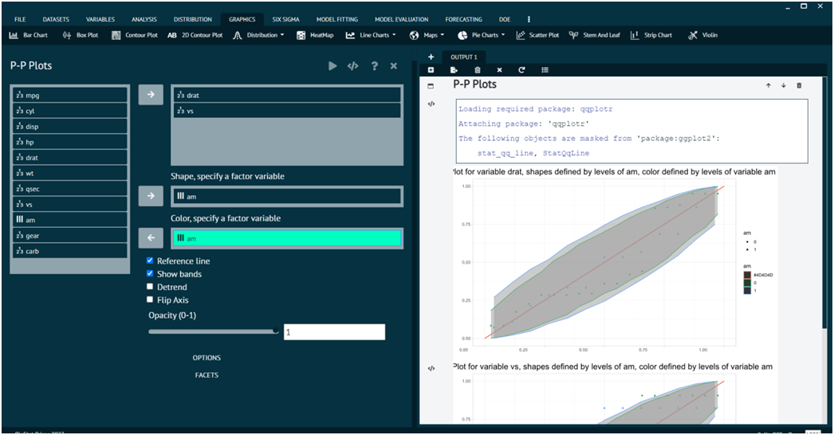Select drat in the selected variables box
Viewport: 834px width, 435px height.
coord(287,95)
